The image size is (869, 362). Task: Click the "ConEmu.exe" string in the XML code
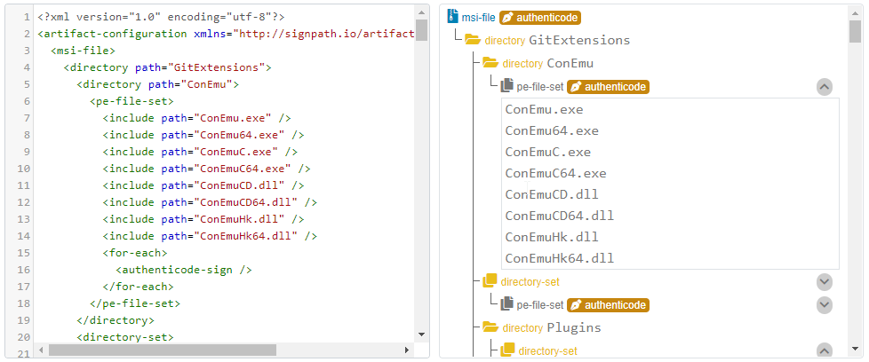pyautogui.click(x=233, y=118)
